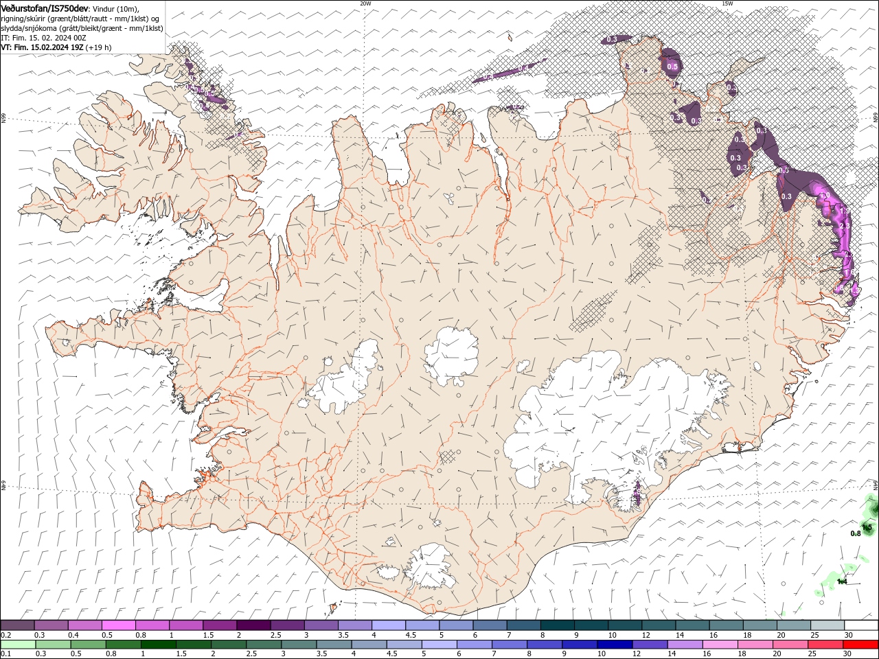
Task: Pick upper legend swatch between 3.5 and 4
Action: click(x=355, y=625)
